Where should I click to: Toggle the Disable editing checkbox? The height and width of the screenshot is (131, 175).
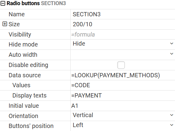[121, 65]
